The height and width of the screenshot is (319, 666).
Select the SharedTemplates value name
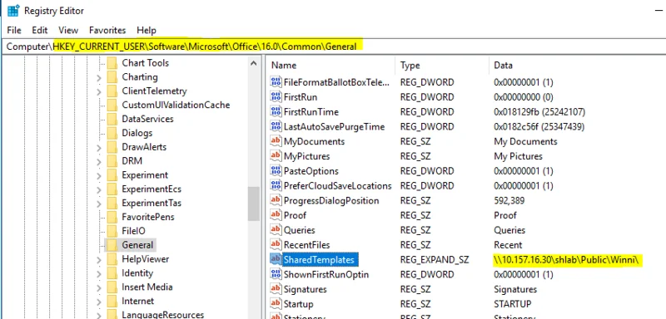coord(319,259)
